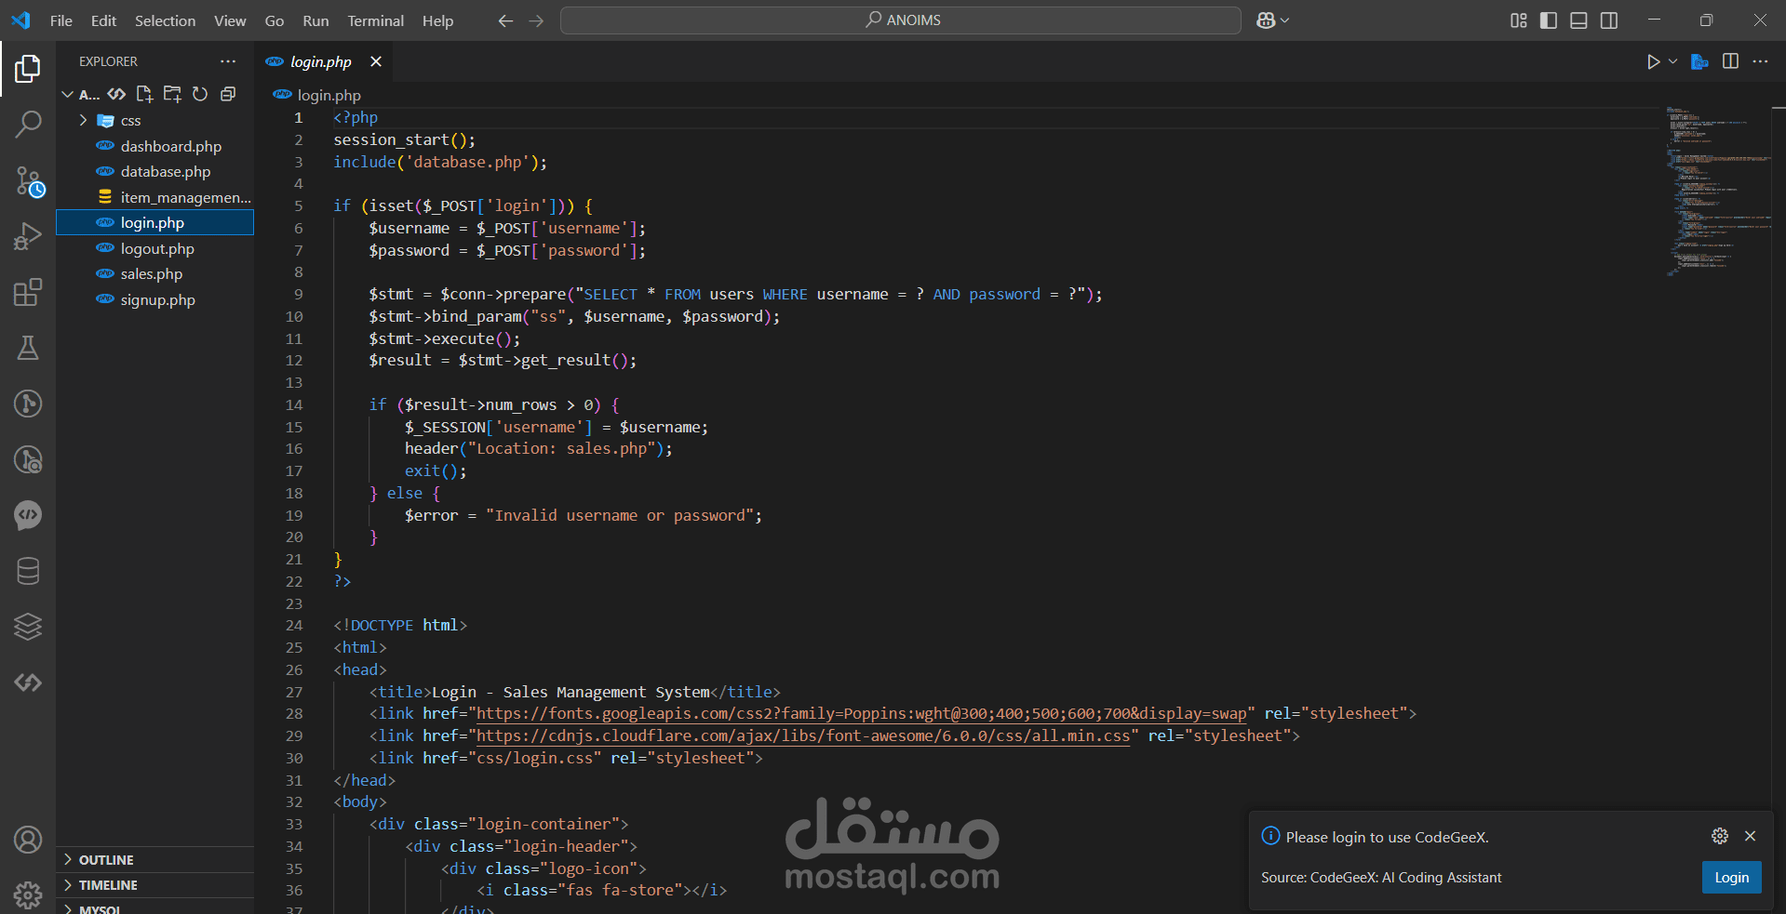Open the Edit menu
The image size is (1786, 914).
pos(103,20)
